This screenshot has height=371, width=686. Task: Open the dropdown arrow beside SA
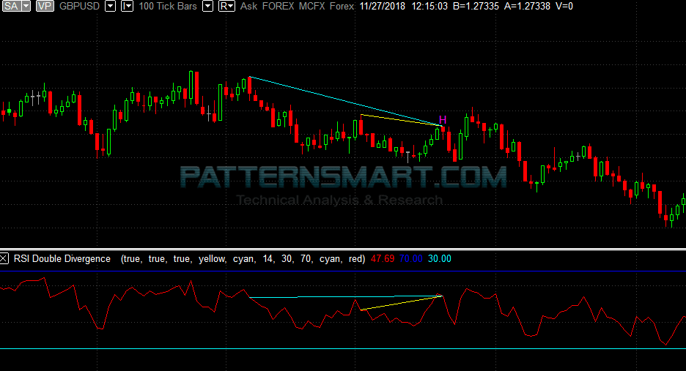click(x=26, y=6)
